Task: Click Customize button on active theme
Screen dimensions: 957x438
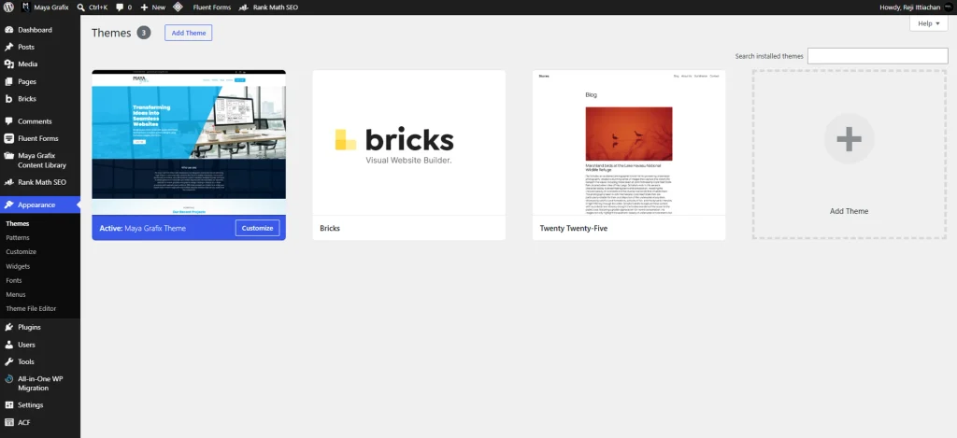Action: 258,228
